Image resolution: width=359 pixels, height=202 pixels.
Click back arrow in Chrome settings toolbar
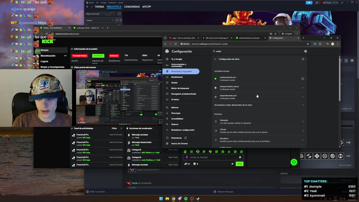pos(165,44)
